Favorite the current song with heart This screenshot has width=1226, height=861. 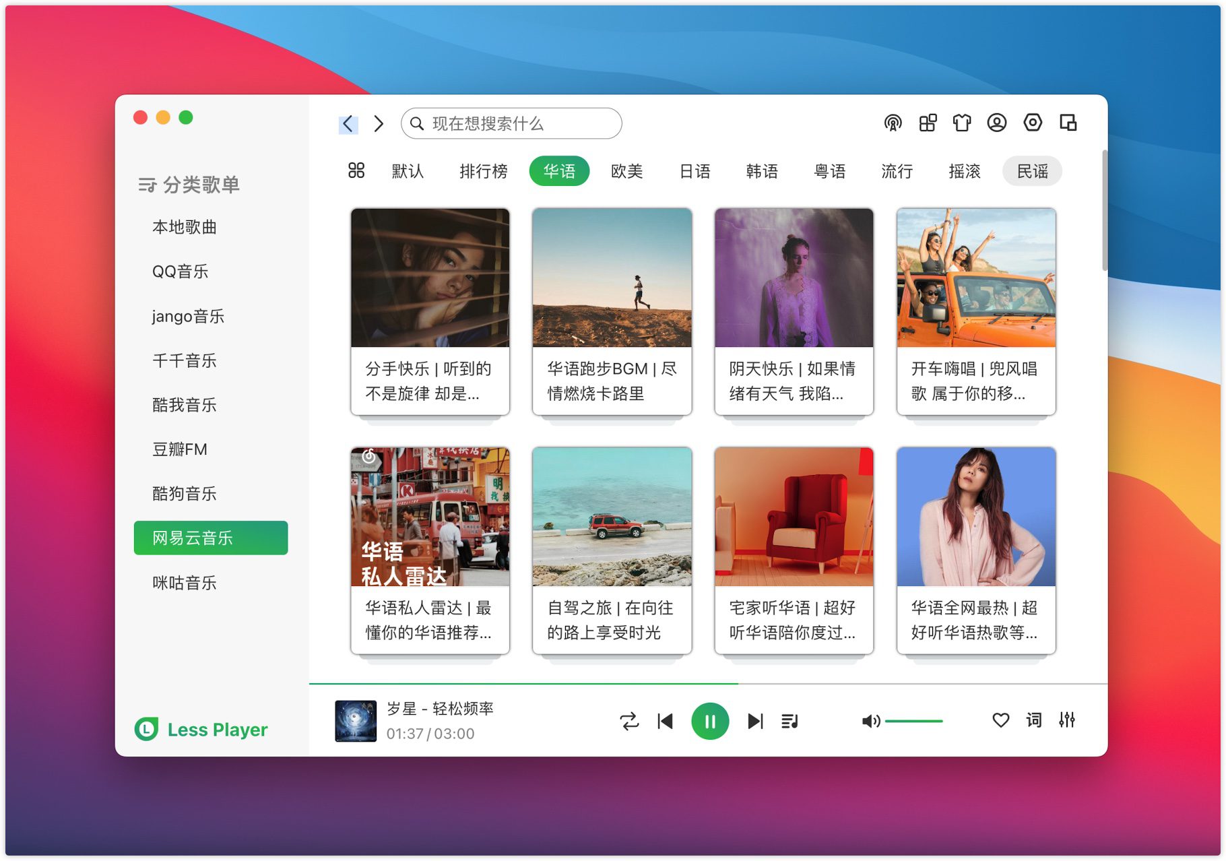tap(1001, 720)
